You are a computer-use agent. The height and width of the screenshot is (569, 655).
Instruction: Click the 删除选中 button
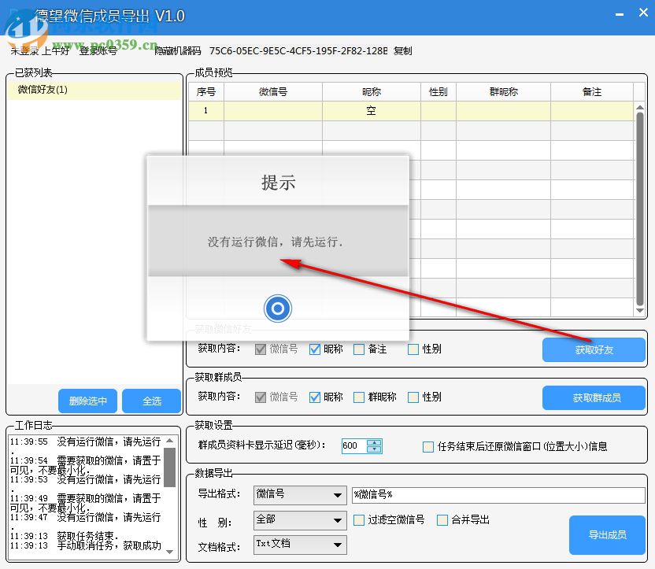tap(87, 401)
